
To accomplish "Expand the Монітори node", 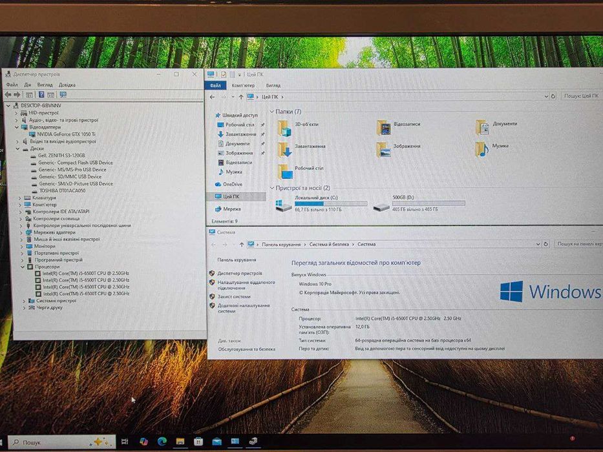I will [x=21, y=246].
